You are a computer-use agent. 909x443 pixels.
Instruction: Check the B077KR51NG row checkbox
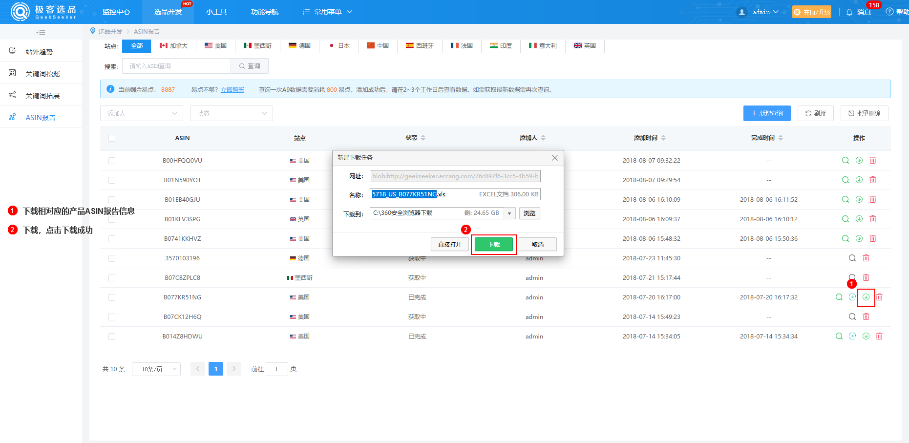[112, 297]
